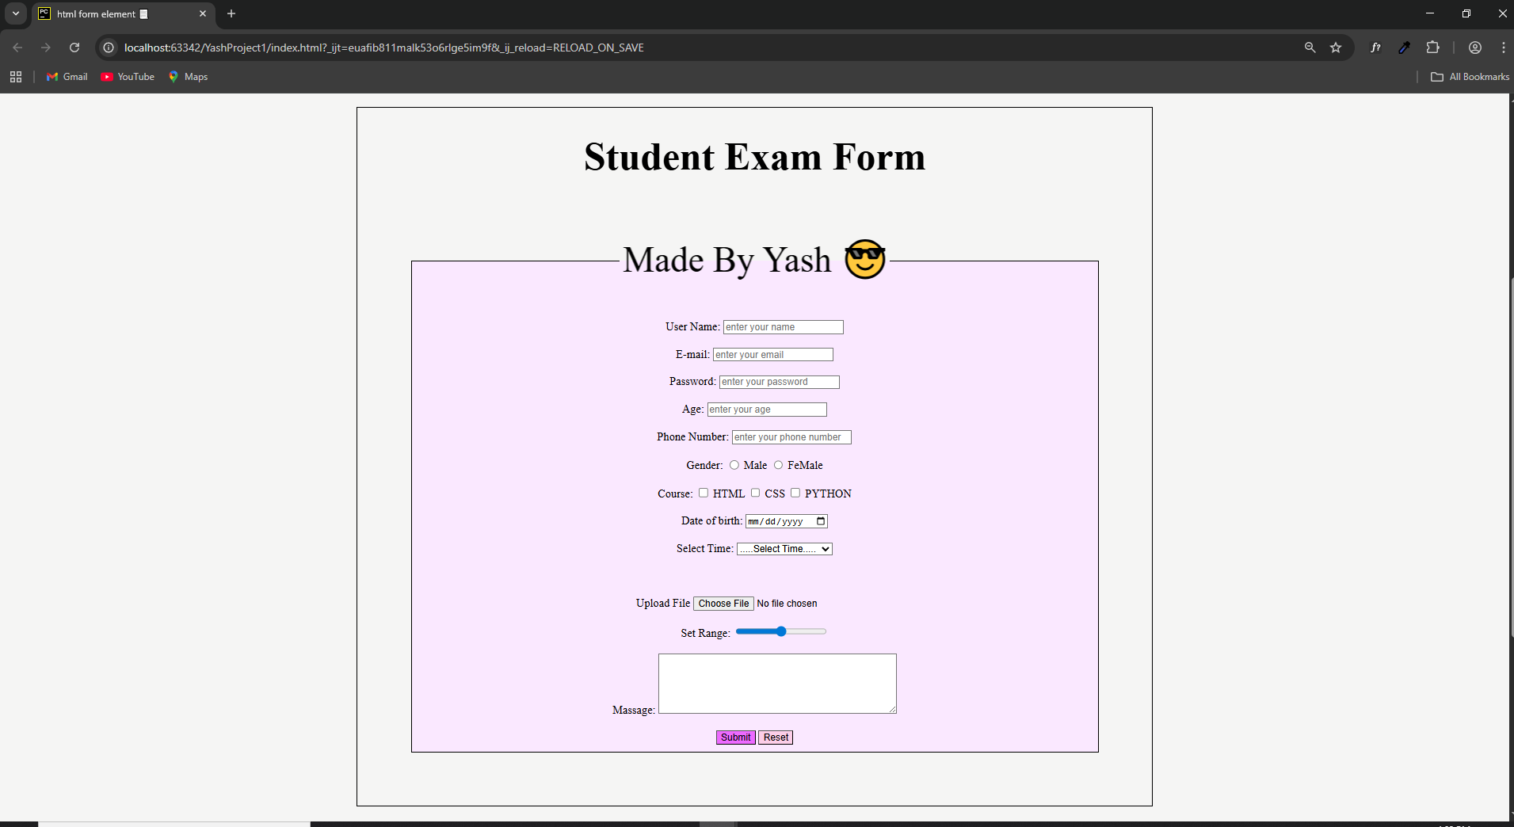Viewport: 1514px width, 827px height.
Task: Click the page reload icon
Action: coord(74,48)
